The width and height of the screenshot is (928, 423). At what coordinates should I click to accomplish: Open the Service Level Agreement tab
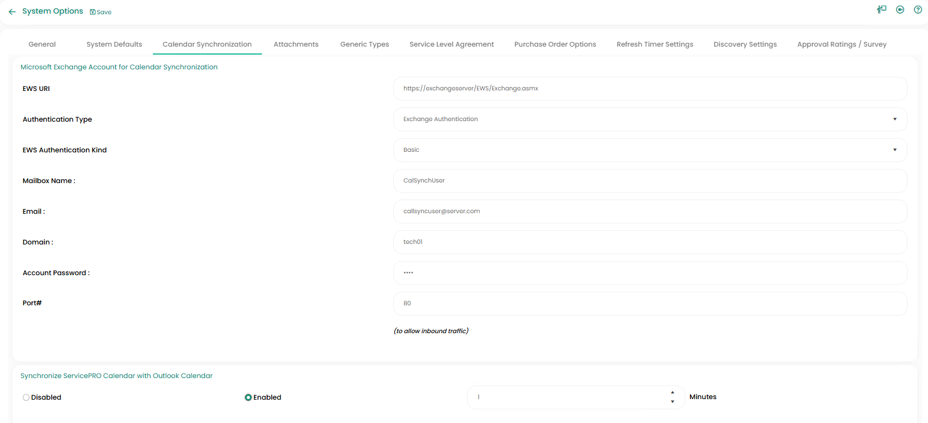pos(451,44)
